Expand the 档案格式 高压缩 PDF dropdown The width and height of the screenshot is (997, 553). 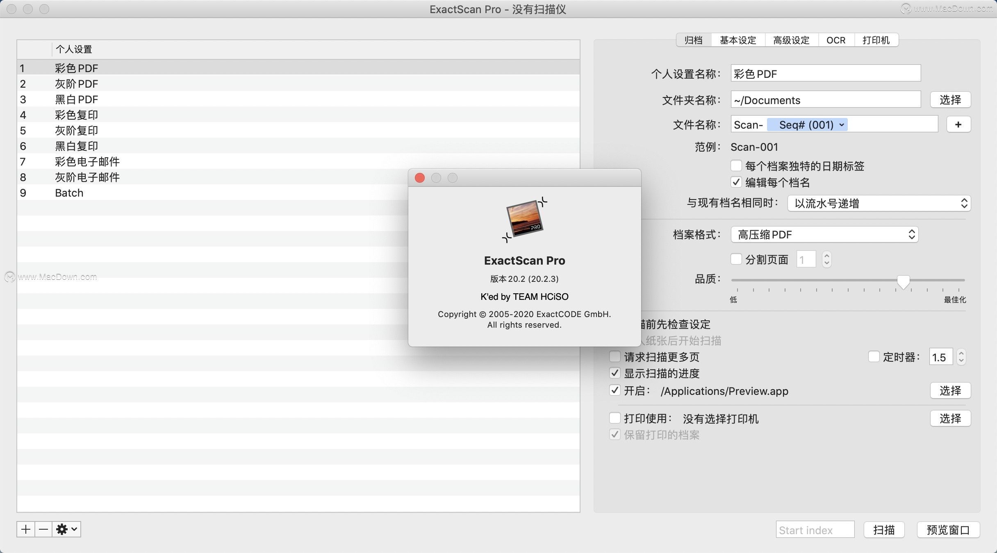coord(824,234)
